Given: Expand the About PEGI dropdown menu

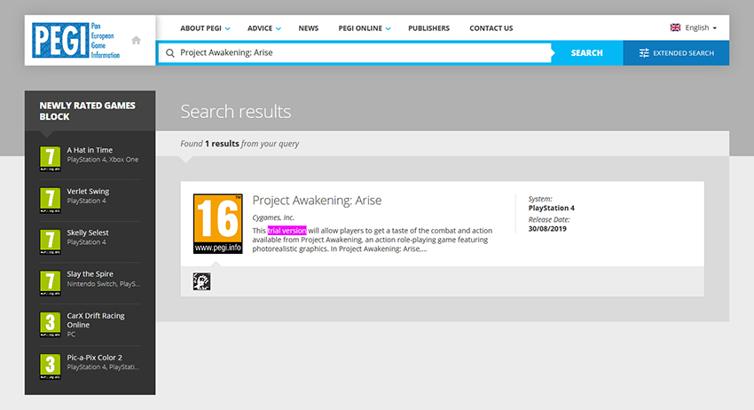Looking at the screenshot, I should (205, 28).
